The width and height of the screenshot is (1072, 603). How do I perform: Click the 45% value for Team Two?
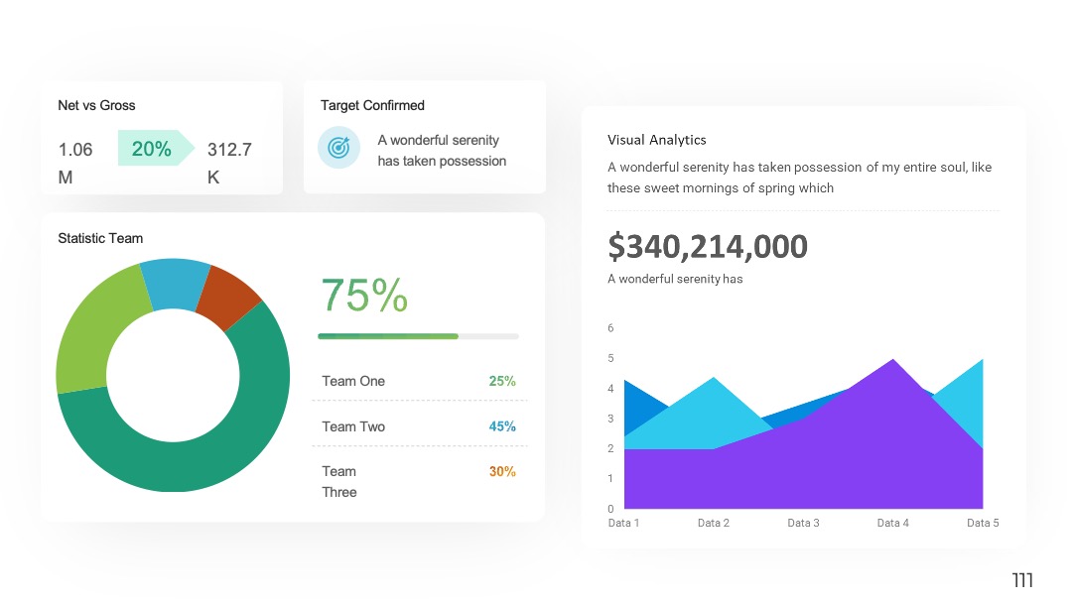502,426
